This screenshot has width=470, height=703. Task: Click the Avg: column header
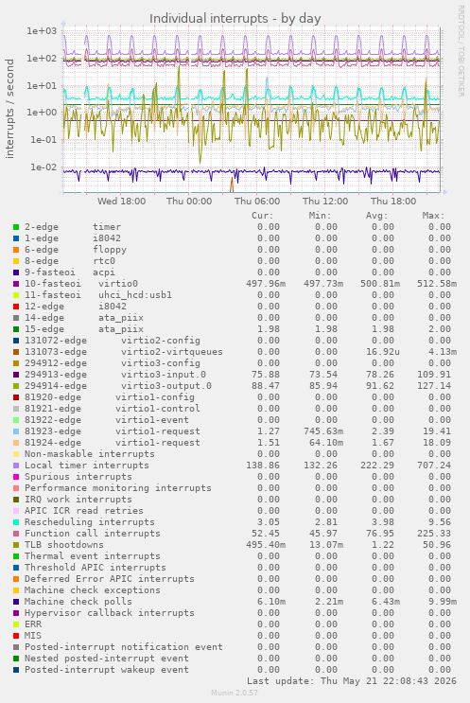click(376, 216)
